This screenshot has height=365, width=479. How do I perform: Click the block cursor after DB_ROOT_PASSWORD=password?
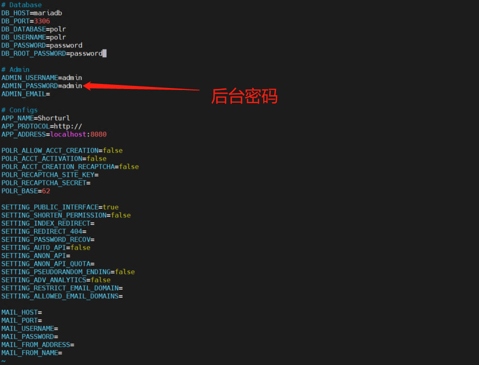click(104, 54)
